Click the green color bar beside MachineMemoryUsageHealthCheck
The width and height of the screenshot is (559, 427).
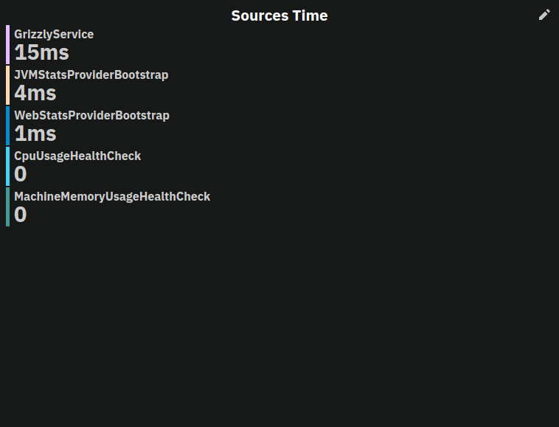[x=7, y=206]
